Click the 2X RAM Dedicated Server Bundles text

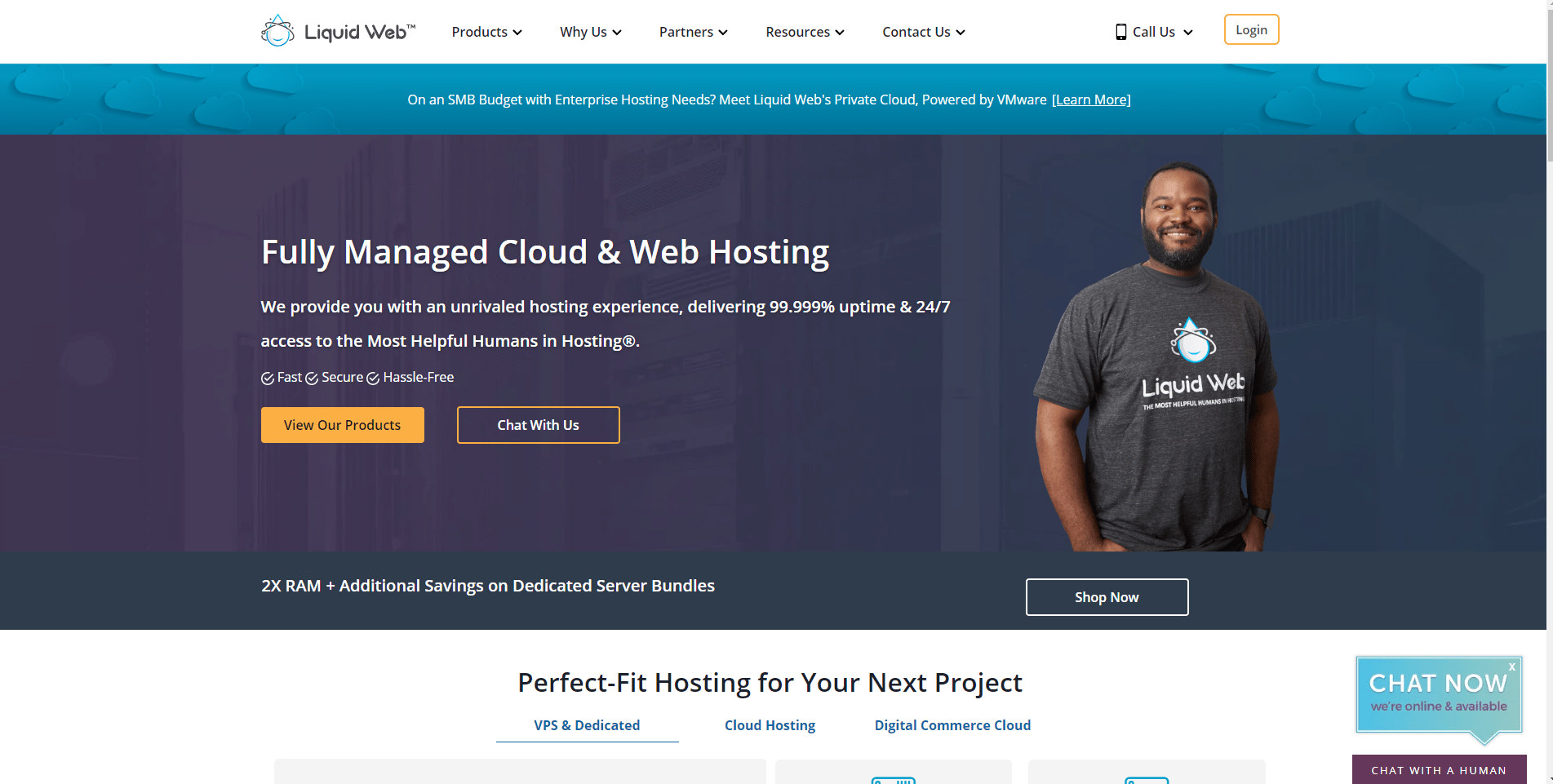pyautogui.click(x=488, y=586)
